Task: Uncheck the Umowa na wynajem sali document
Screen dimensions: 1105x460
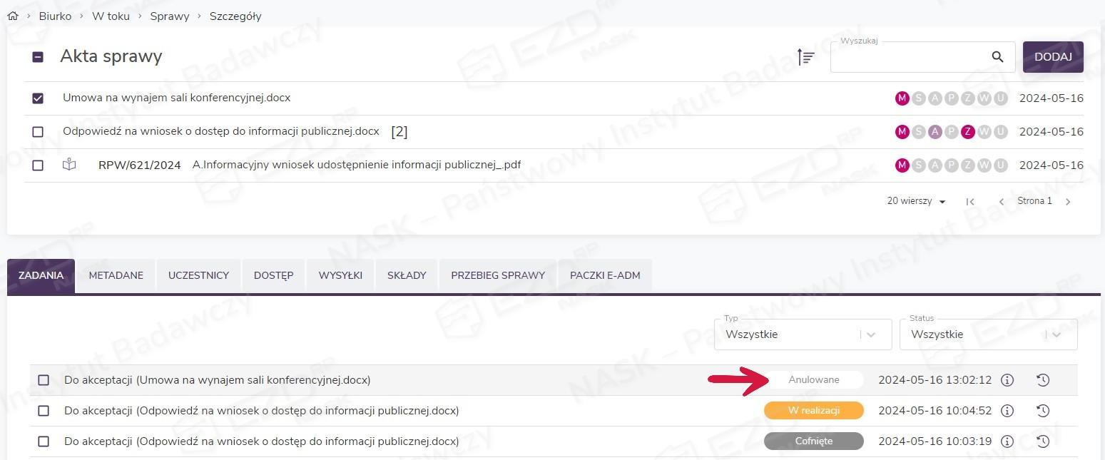Action: tap(38, 98)
